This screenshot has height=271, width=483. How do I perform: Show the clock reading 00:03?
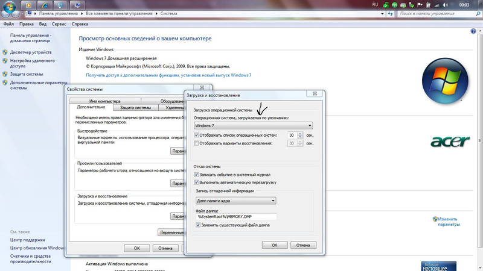coord(464,5)
